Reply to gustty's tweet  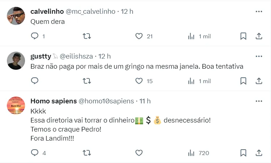[x=35, y=81]
